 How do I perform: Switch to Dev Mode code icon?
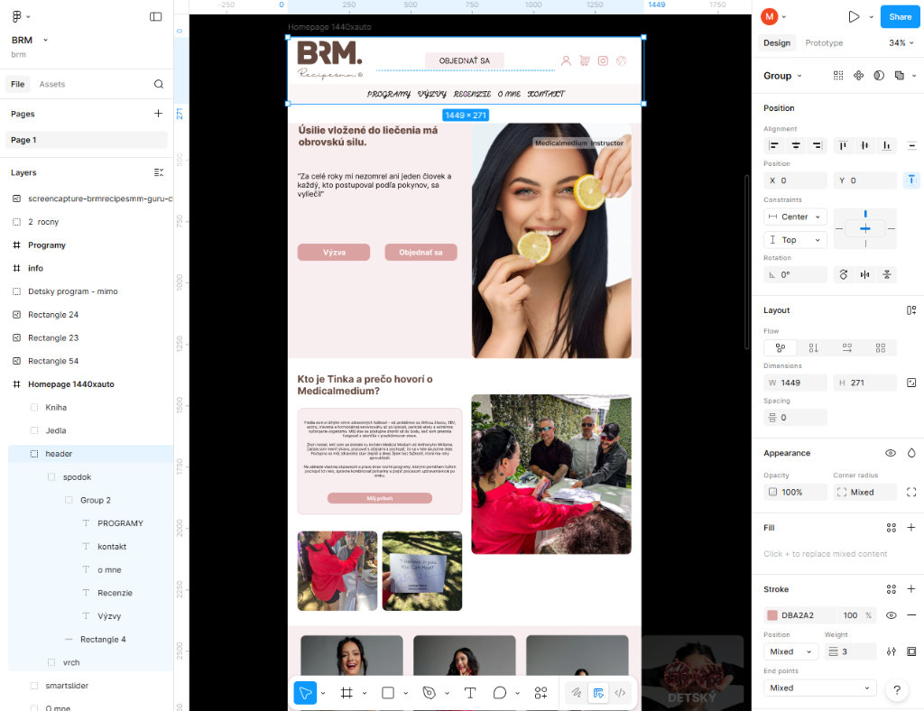(620, 693)
